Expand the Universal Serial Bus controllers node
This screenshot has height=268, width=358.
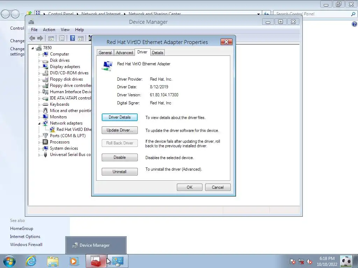click(39, 155)
